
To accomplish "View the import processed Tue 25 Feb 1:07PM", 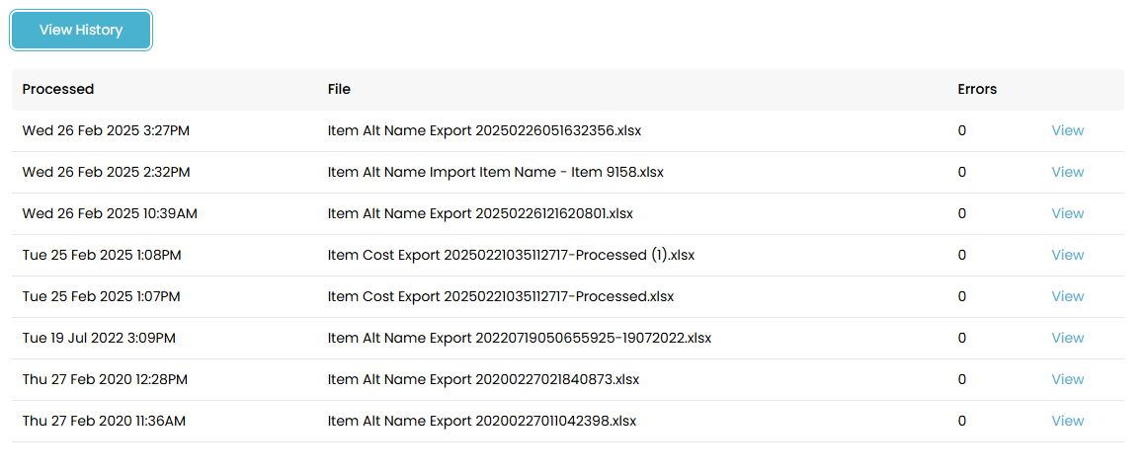I will click(x=1067, y=296).
